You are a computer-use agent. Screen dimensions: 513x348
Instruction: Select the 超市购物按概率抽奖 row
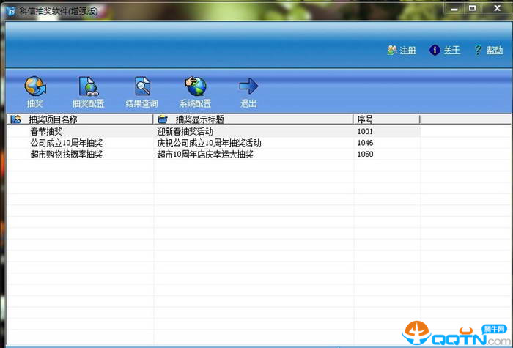click(x=66, y=155)
